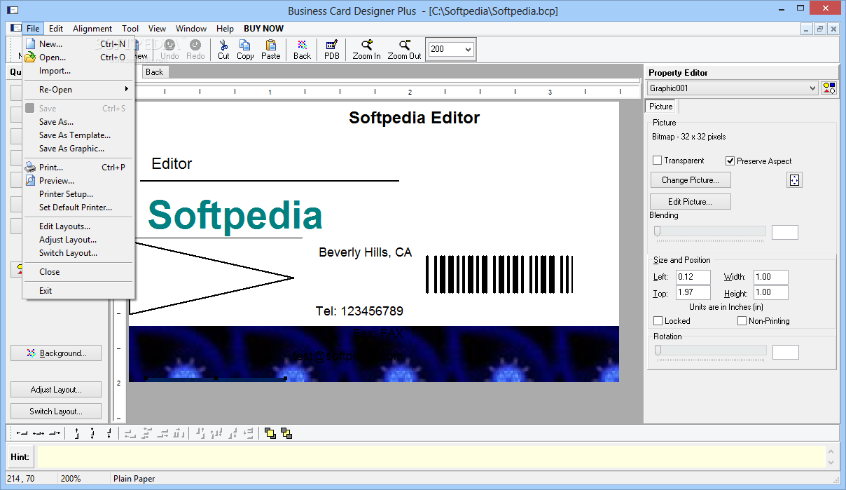Click the move-up arrow alignment icon
Image resolution: width=846 pixels, height=490 pixels.
pos(77,433)
